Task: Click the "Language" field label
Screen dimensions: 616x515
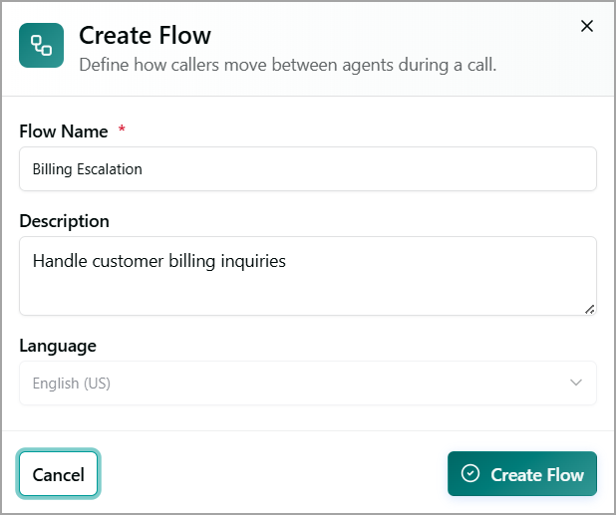Action: 58,347
